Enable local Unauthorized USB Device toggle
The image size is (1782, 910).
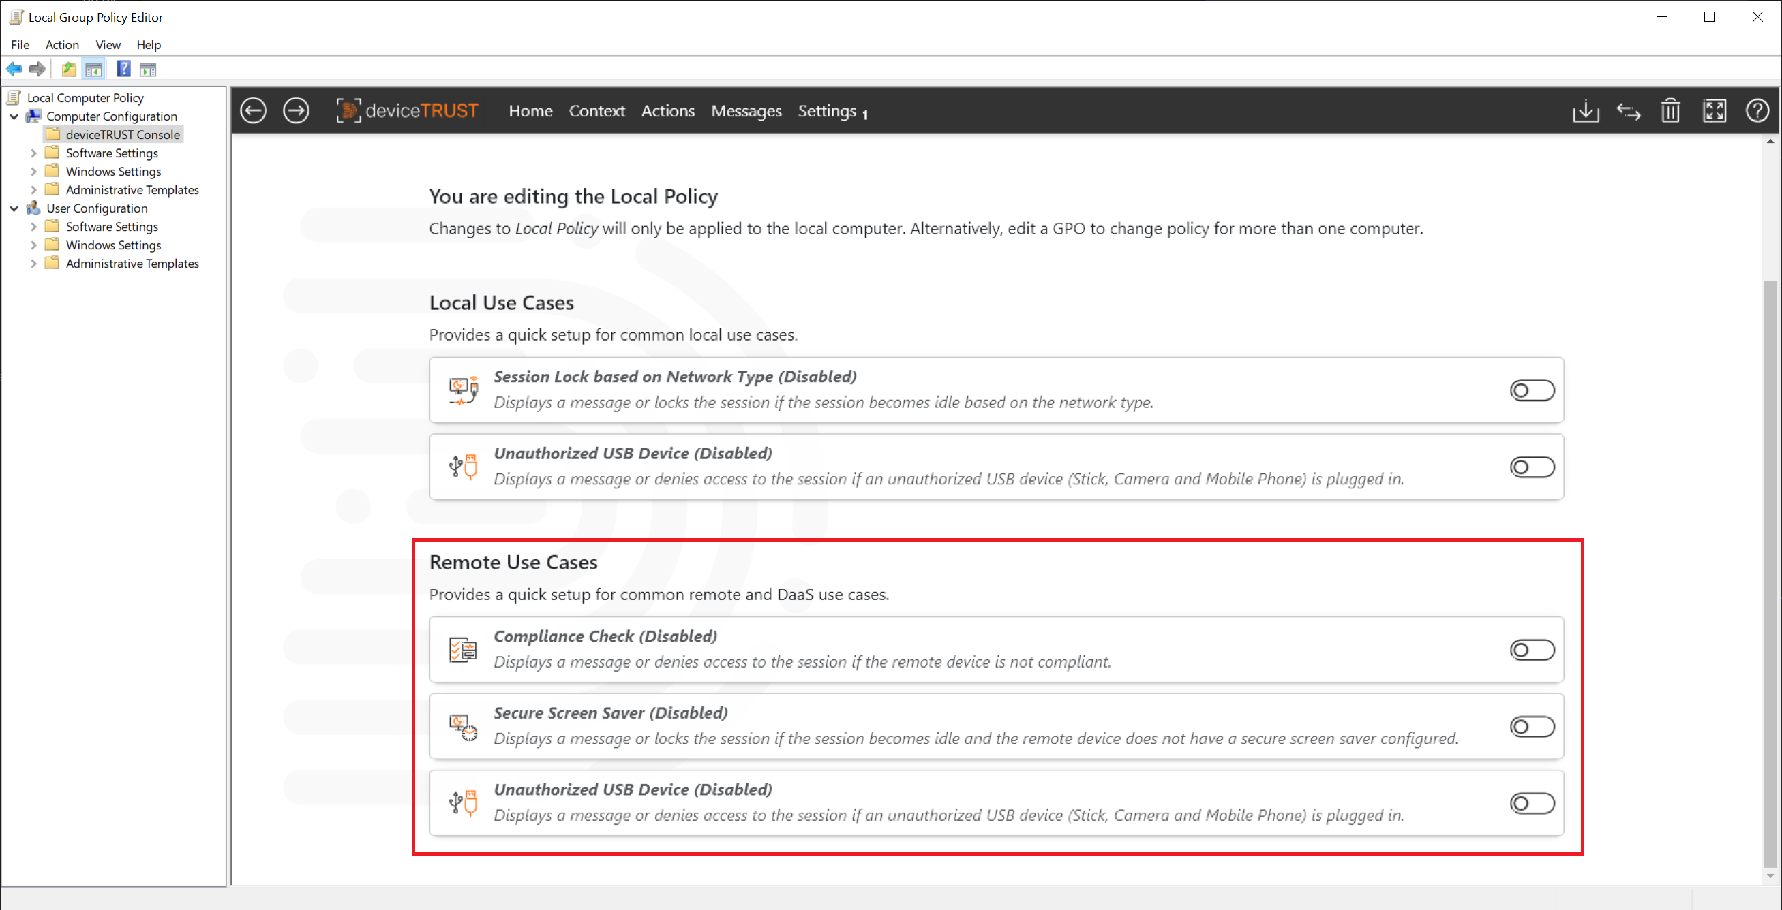click(x=1532, y=467)
